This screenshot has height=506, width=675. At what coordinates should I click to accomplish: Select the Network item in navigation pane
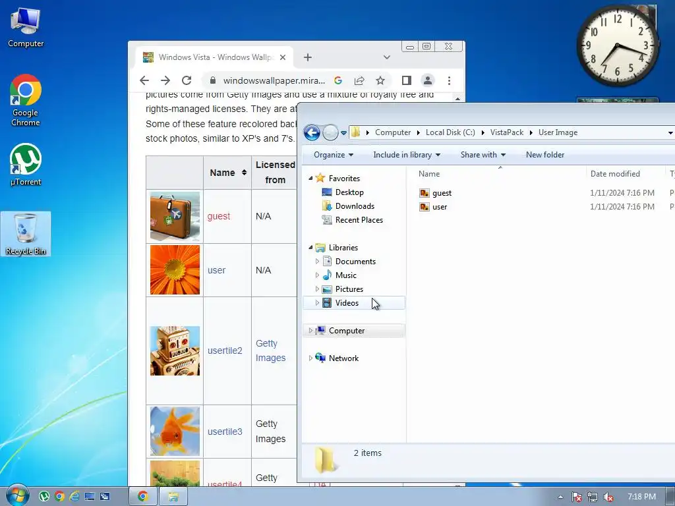pos(343,358)
